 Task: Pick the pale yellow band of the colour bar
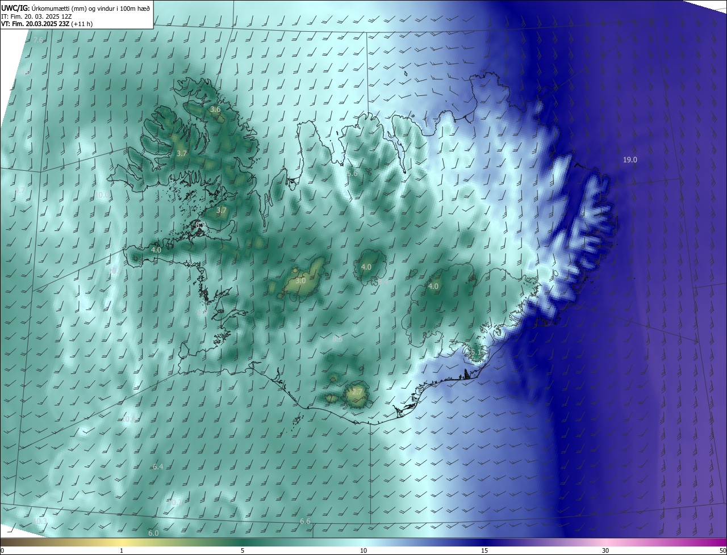(122, 543)
